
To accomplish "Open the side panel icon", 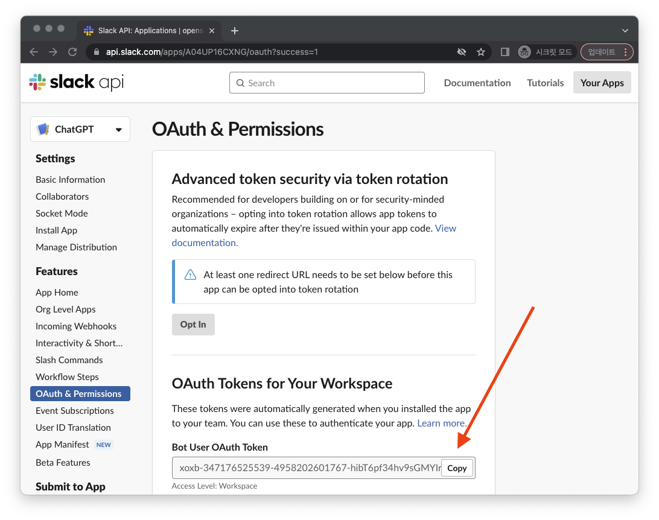I will [x=505, y=52].
